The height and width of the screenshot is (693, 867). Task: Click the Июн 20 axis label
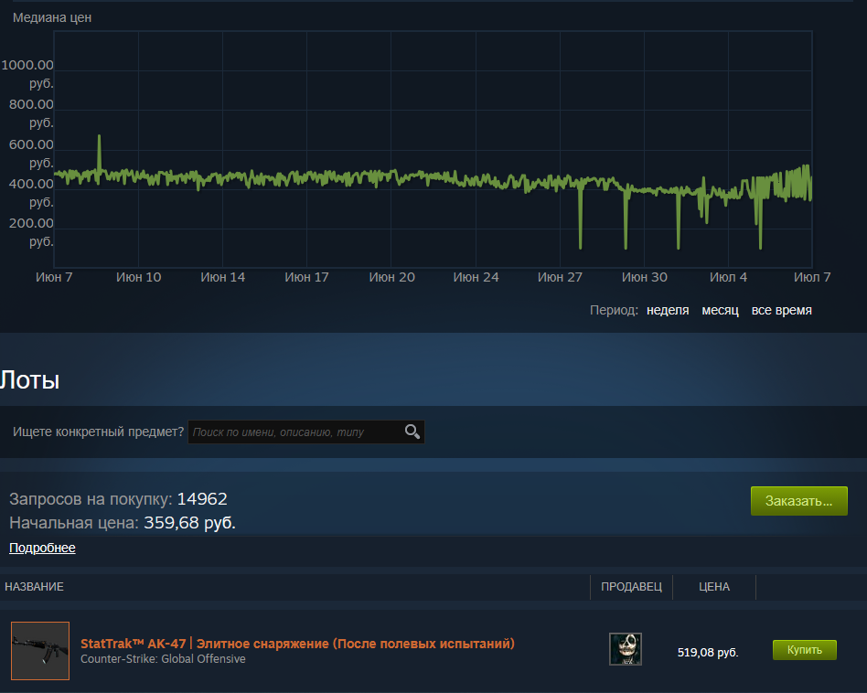pyautogui.click(x=392, y=277)
